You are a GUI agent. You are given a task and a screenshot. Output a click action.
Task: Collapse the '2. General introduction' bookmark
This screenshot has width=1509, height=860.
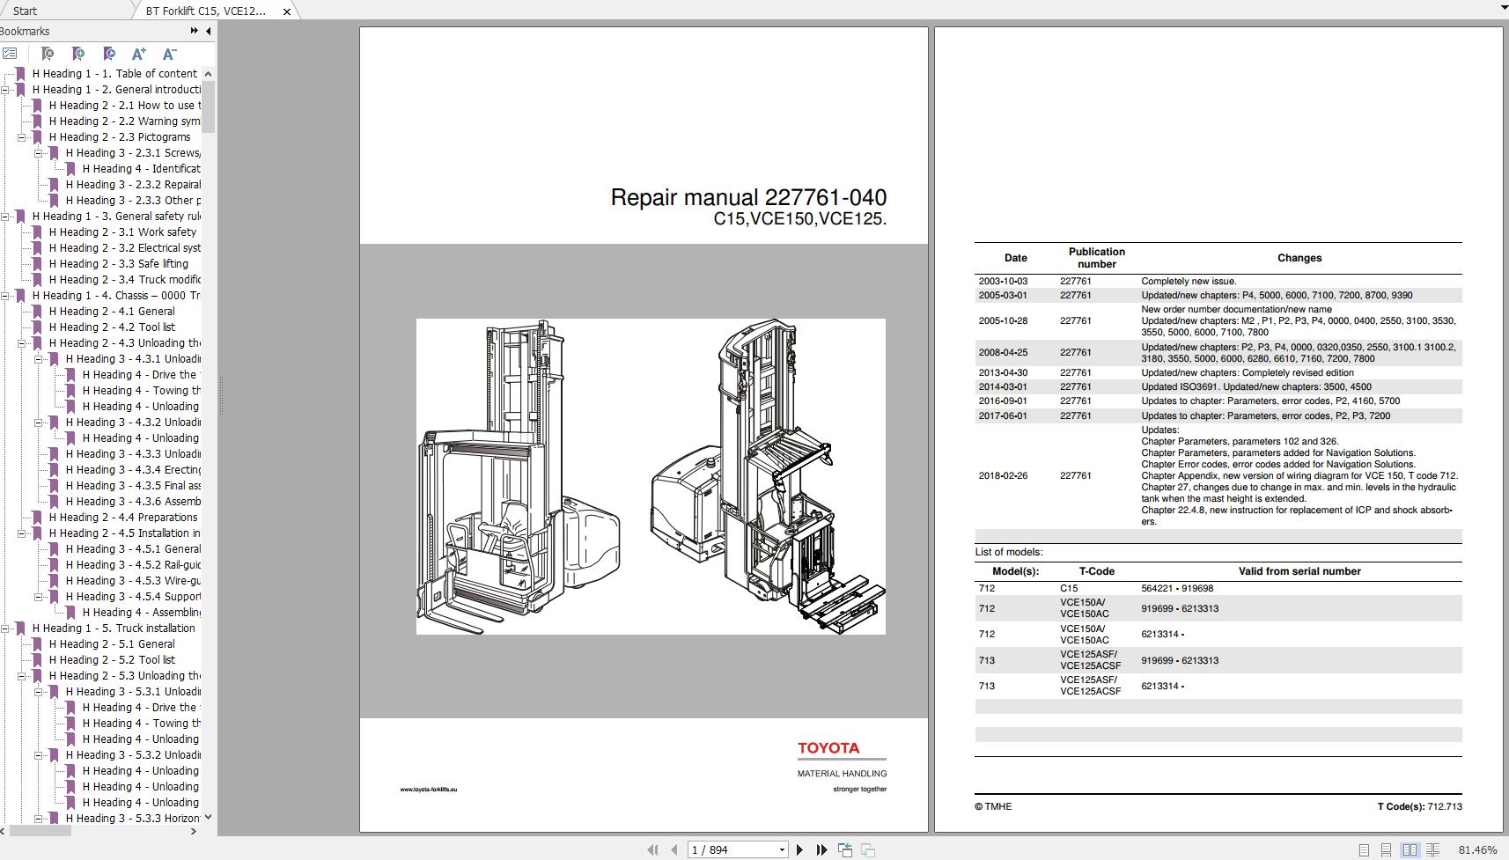[5, 89]
